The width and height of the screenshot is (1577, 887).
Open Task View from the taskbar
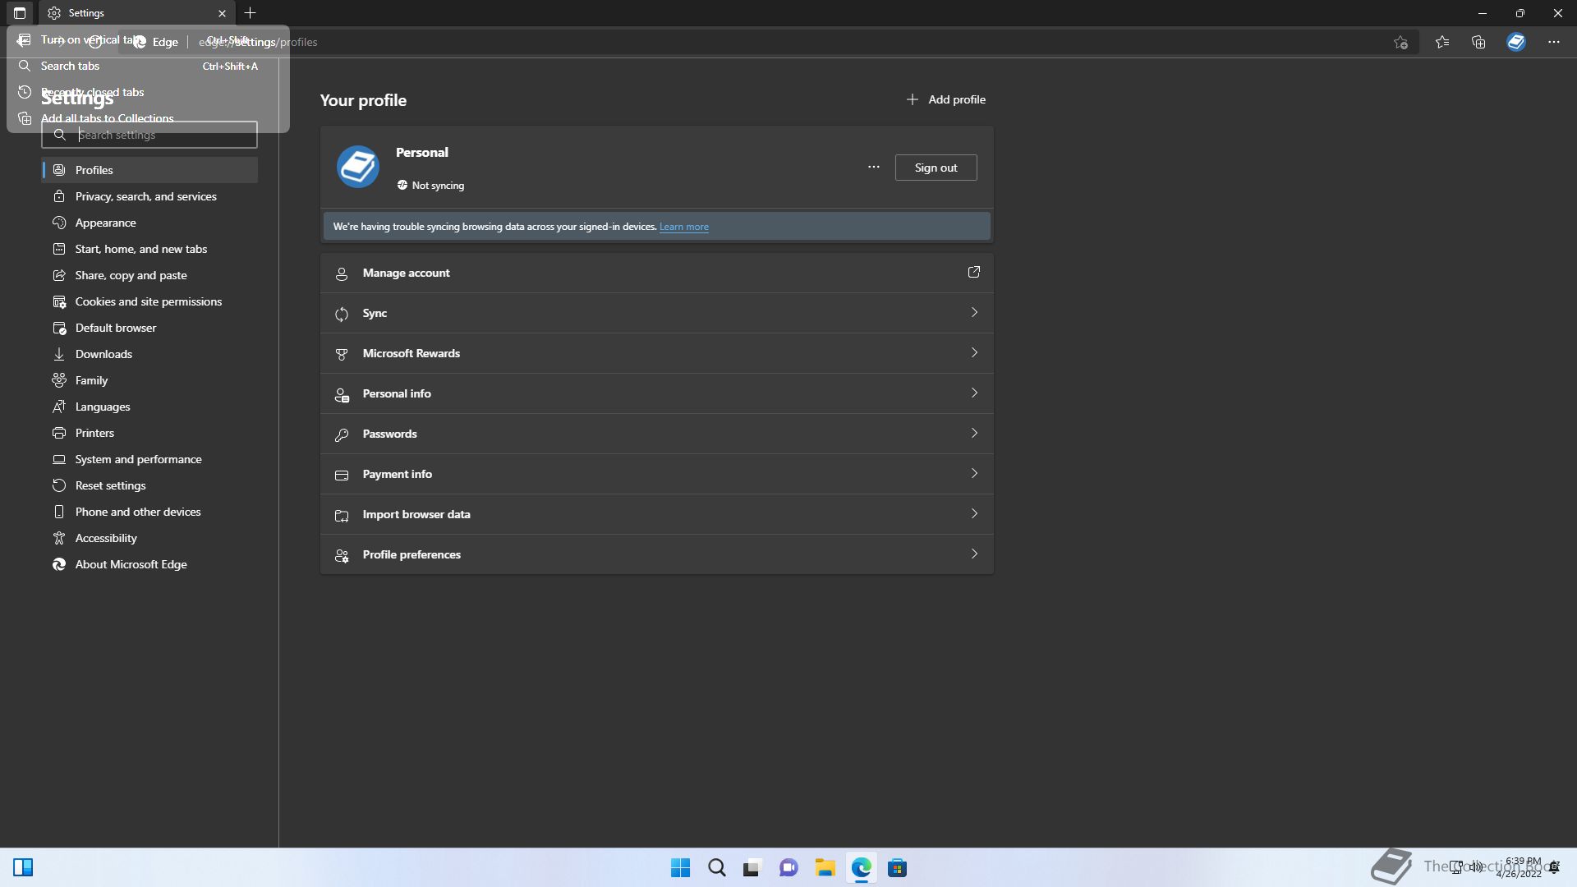pos(752,867)
